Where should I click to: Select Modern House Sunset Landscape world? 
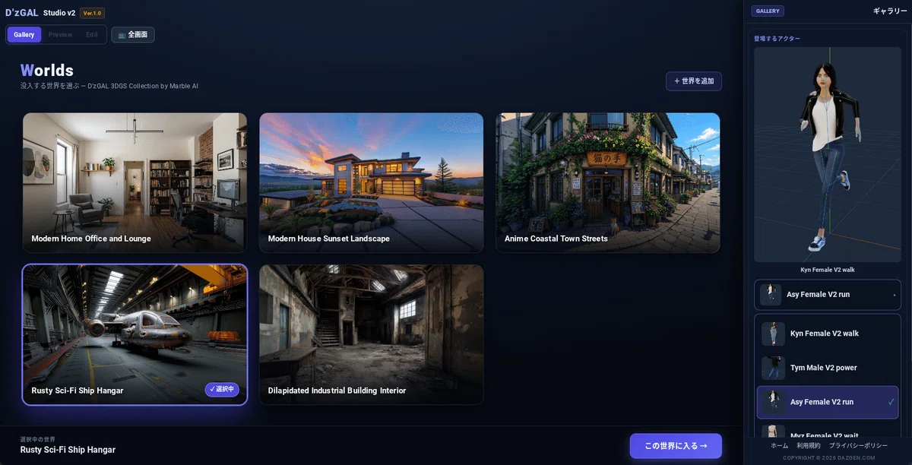click(372, 182)
